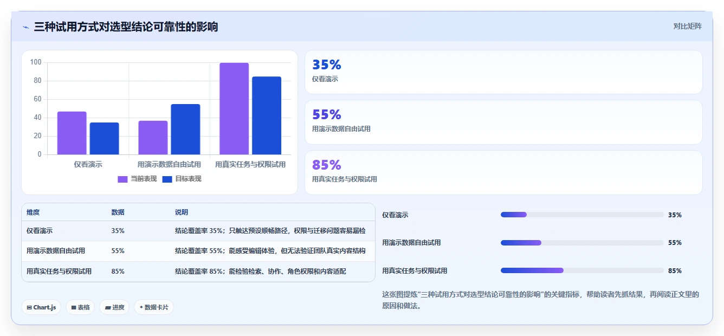Viewport: 724px width, 336px height.
Task: Click the 用演示数据自由试用 label beside the progress bar
Action: (411, 243)
